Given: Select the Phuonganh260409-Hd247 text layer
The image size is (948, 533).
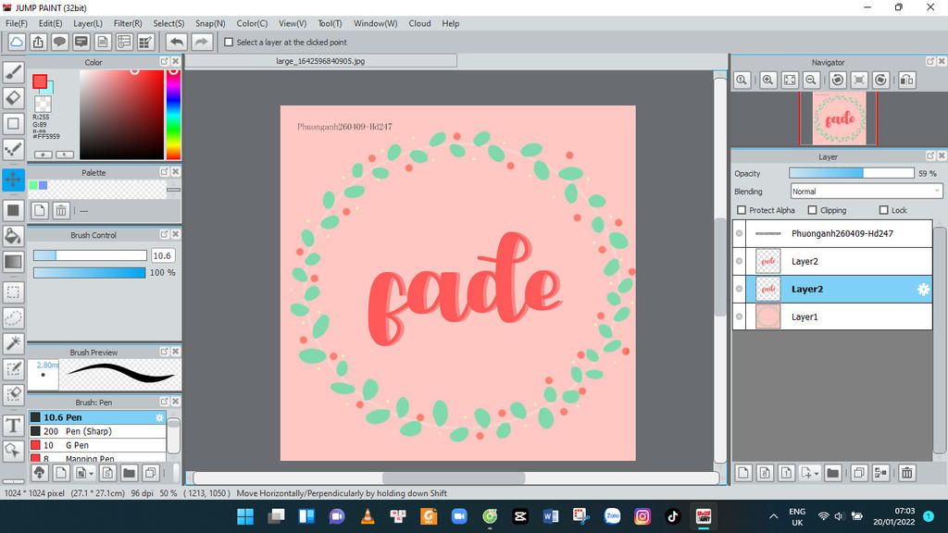Looking at the screenshot, I should [832, 233].
